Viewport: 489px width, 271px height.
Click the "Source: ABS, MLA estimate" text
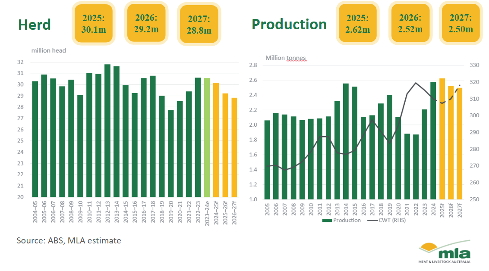point(69,240)
